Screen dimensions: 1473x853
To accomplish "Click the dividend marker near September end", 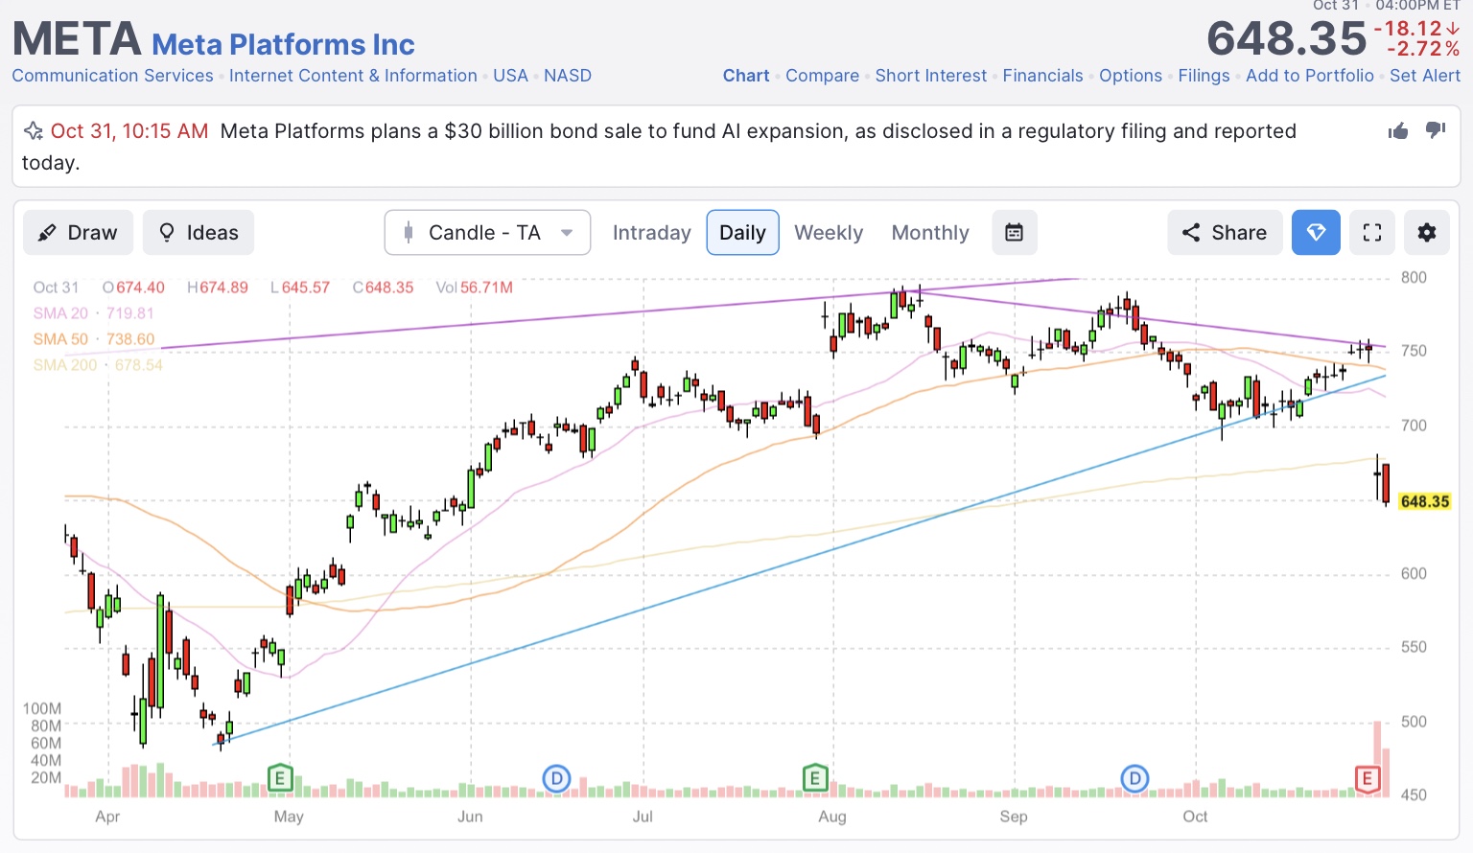I will coord(1134,778).
